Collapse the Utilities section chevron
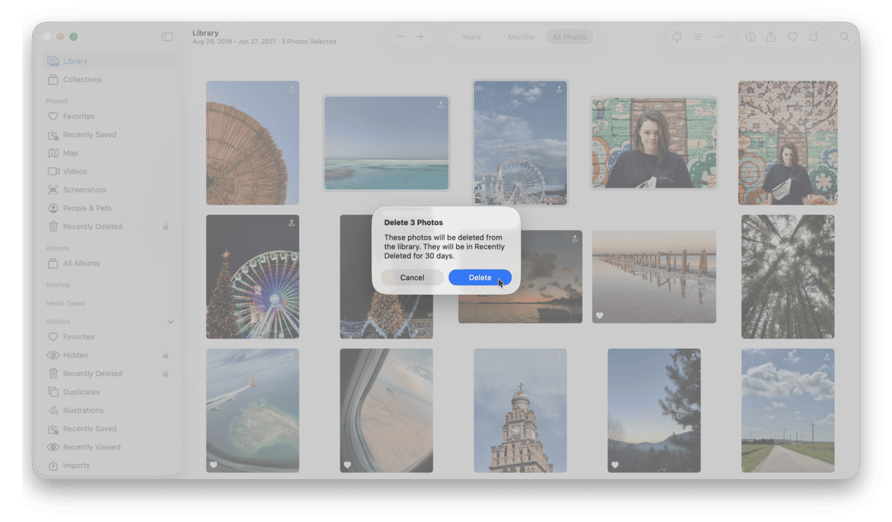This screenshot has width=892, height=522. [170, 321]
